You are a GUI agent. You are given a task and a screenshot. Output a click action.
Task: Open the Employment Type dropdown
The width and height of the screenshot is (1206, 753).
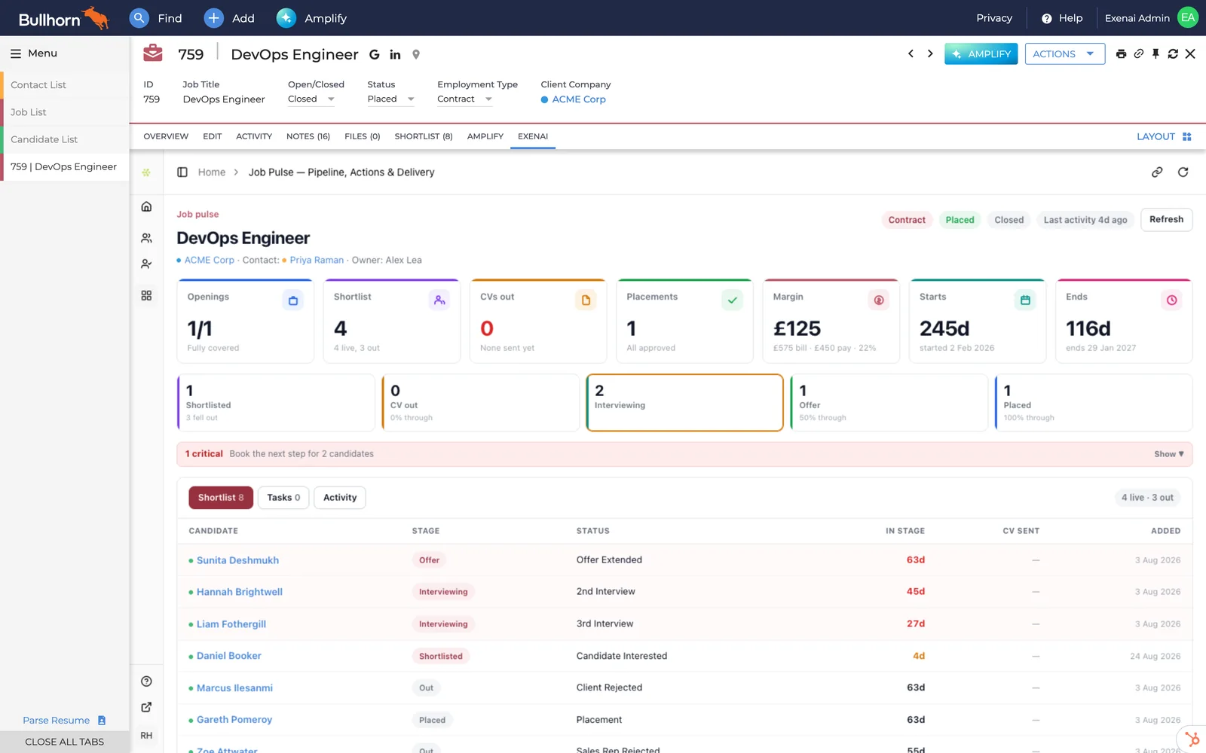465,99
